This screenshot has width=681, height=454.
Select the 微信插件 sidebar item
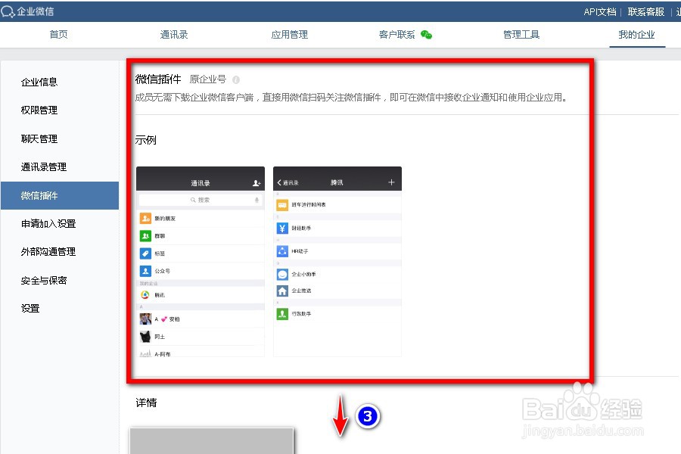click(x=60, y=195)
